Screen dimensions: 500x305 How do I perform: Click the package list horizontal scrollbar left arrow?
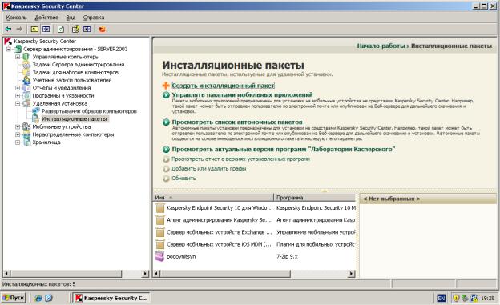(x=157, y=274)
